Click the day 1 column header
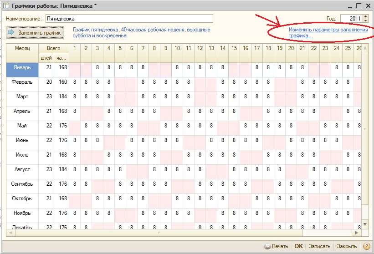This screenshot has height=254, width=374. (x=75, y=53)
